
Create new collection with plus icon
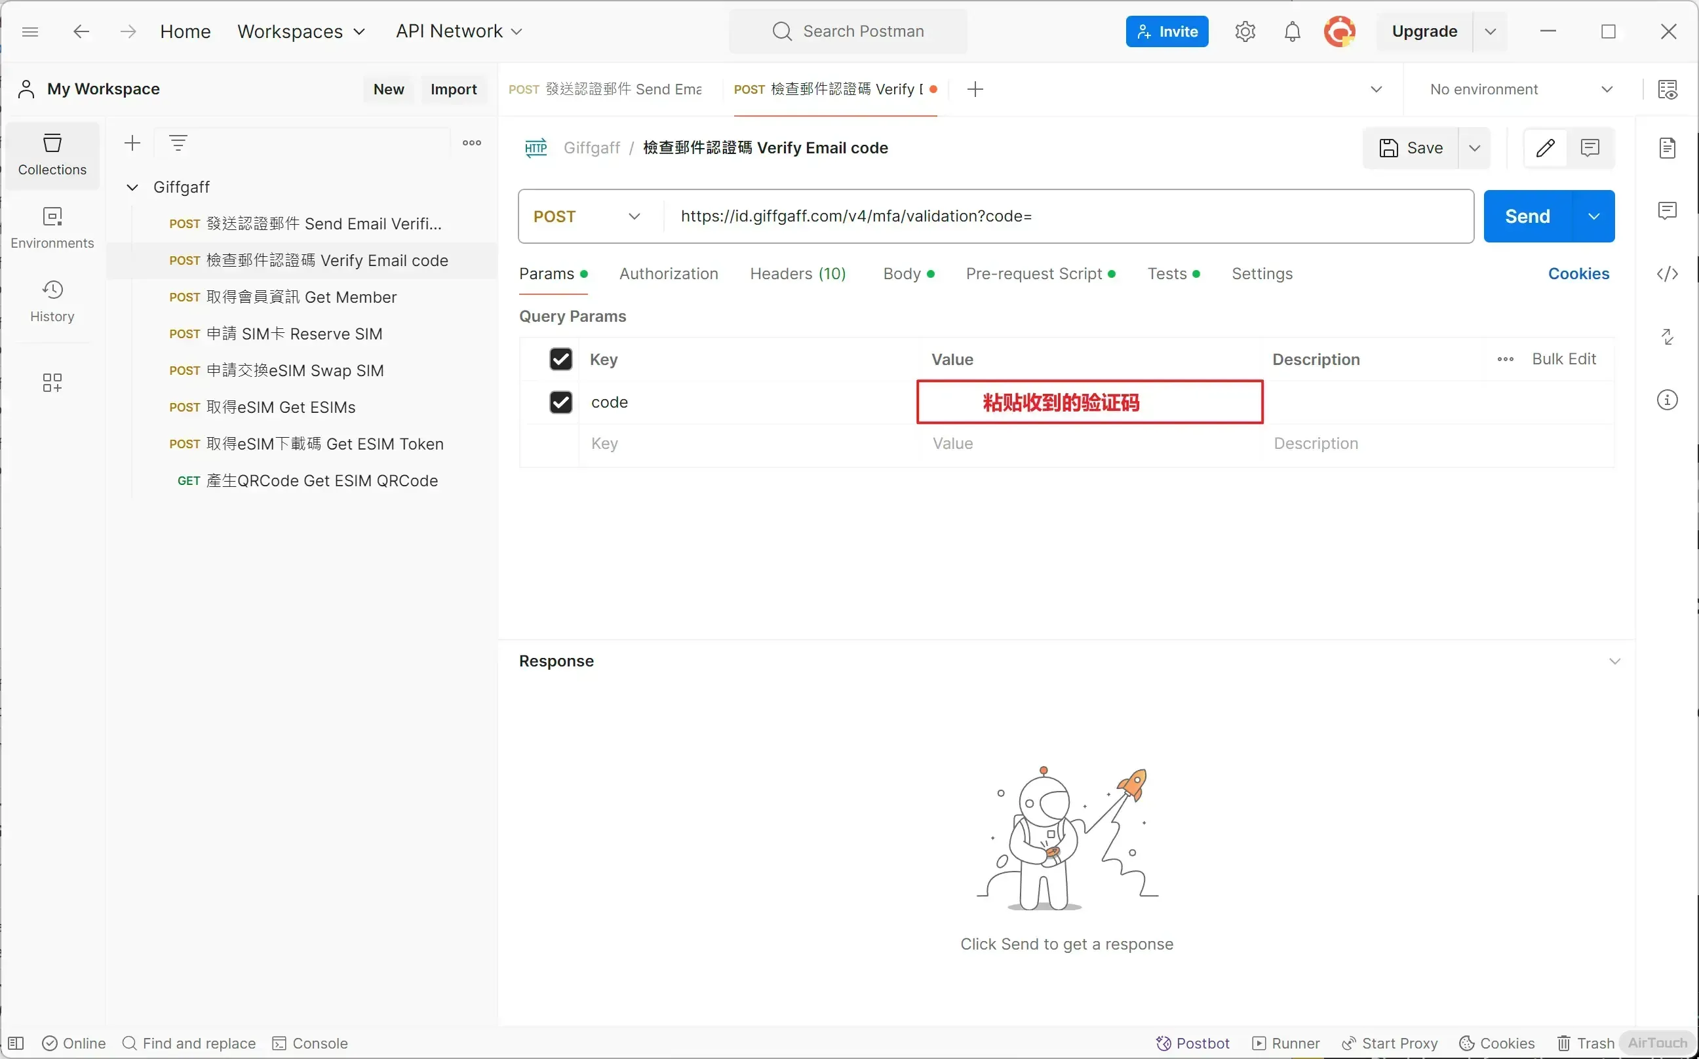click(x=132, y=144)
